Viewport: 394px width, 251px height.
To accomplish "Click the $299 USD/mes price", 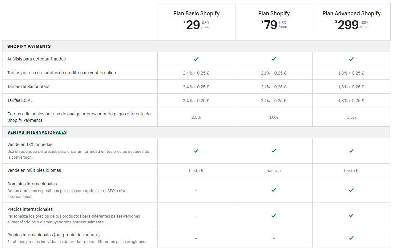I will point(352,25).
